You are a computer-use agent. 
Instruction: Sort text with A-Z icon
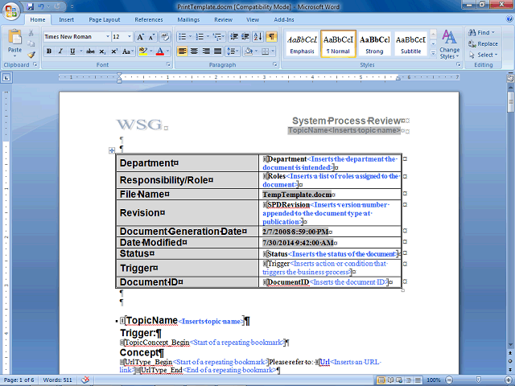[257, 37]
